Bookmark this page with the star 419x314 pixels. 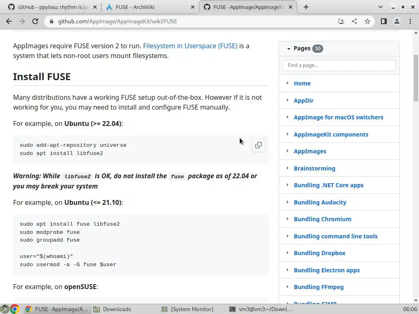click(367, 21)
